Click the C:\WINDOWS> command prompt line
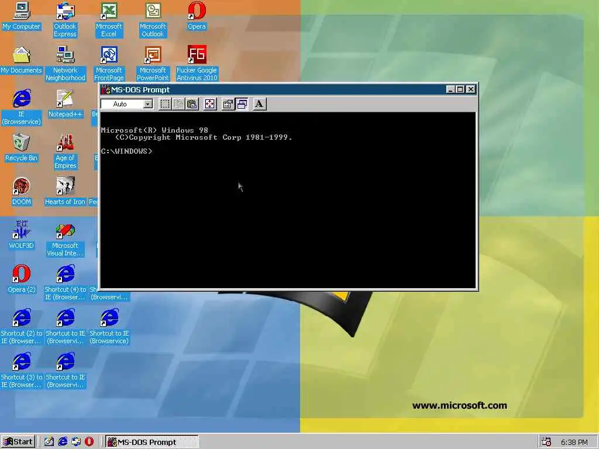 coord(126,151)
